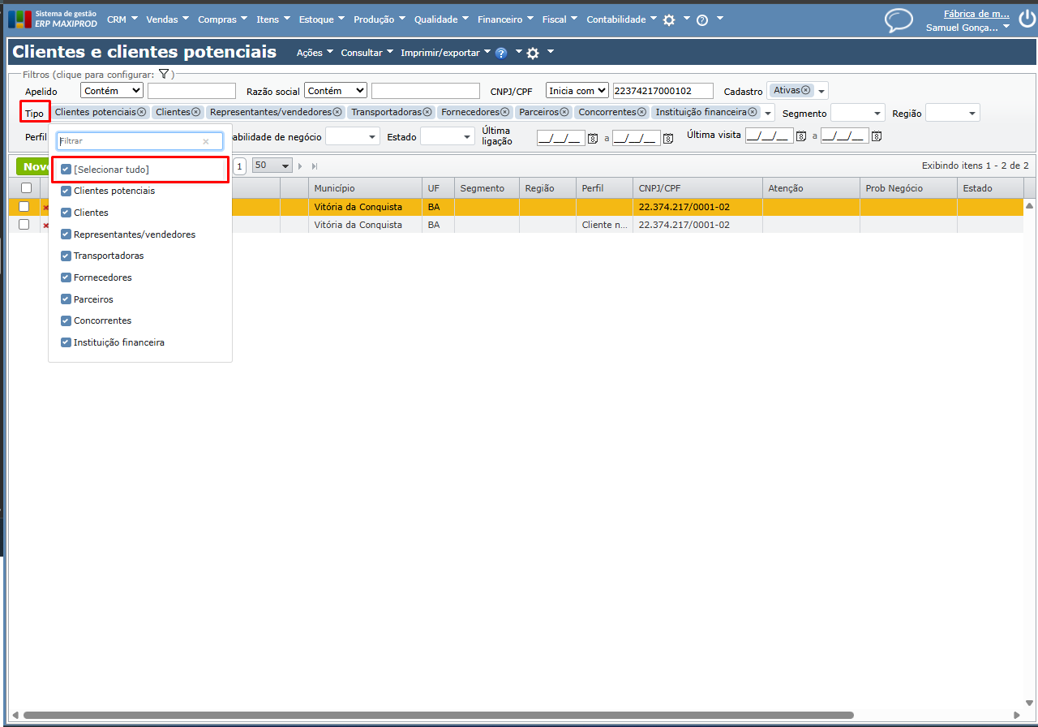Uncheck Instituição financeira in the list
The height and width of the screenshot is (727, 1038).
tap(66, 342)
